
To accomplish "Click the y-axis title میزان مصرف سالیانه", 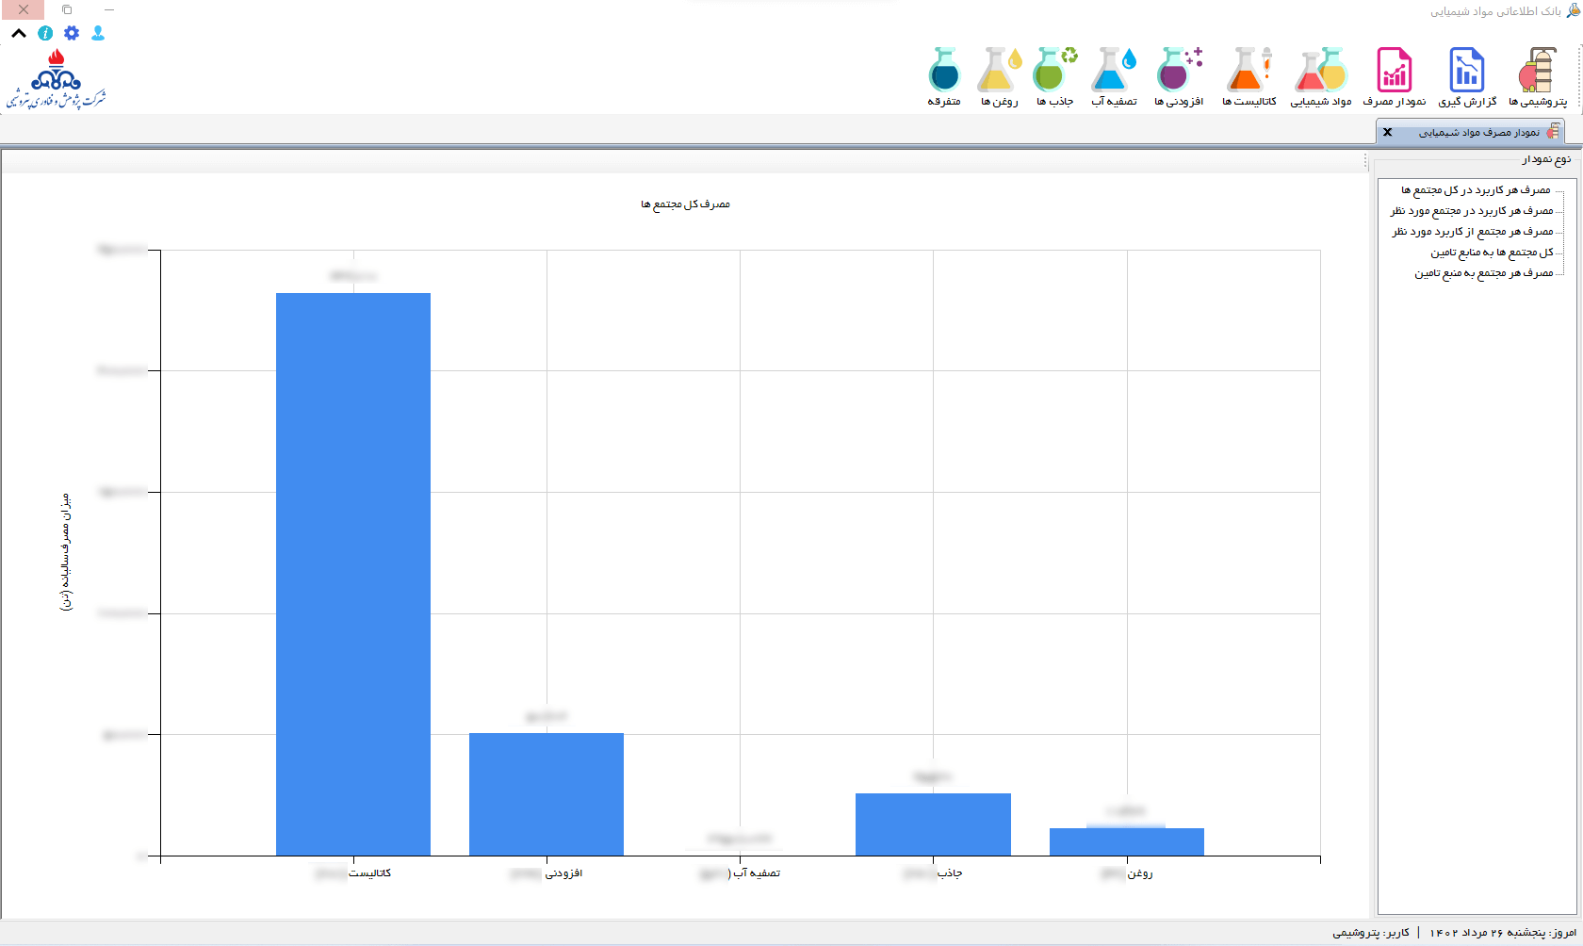I will pyautogui.click(x=66, y=552).
